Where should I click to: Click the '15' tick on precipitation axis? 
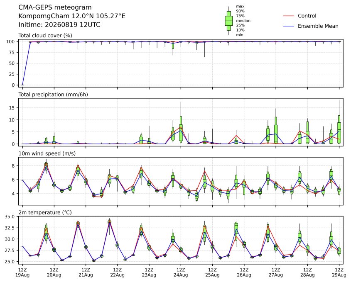pyautogui.click(x=12, y=108)
